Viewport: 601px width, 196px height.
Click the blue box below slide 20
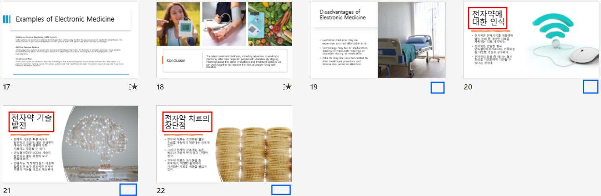click(591, 87)
